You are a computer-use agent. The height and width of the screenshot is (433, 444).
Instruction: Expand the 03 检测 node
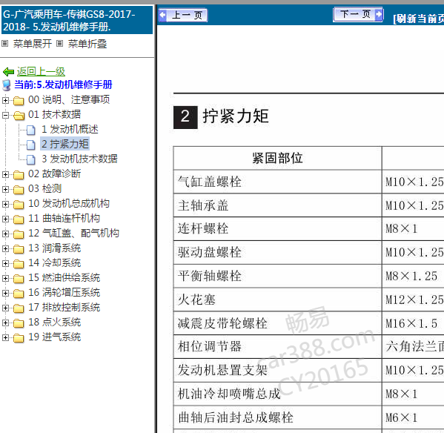click(5, 189)
